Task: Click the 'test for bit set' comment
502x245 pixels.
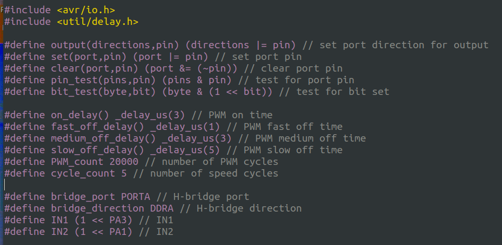Action: pos(342,92)
